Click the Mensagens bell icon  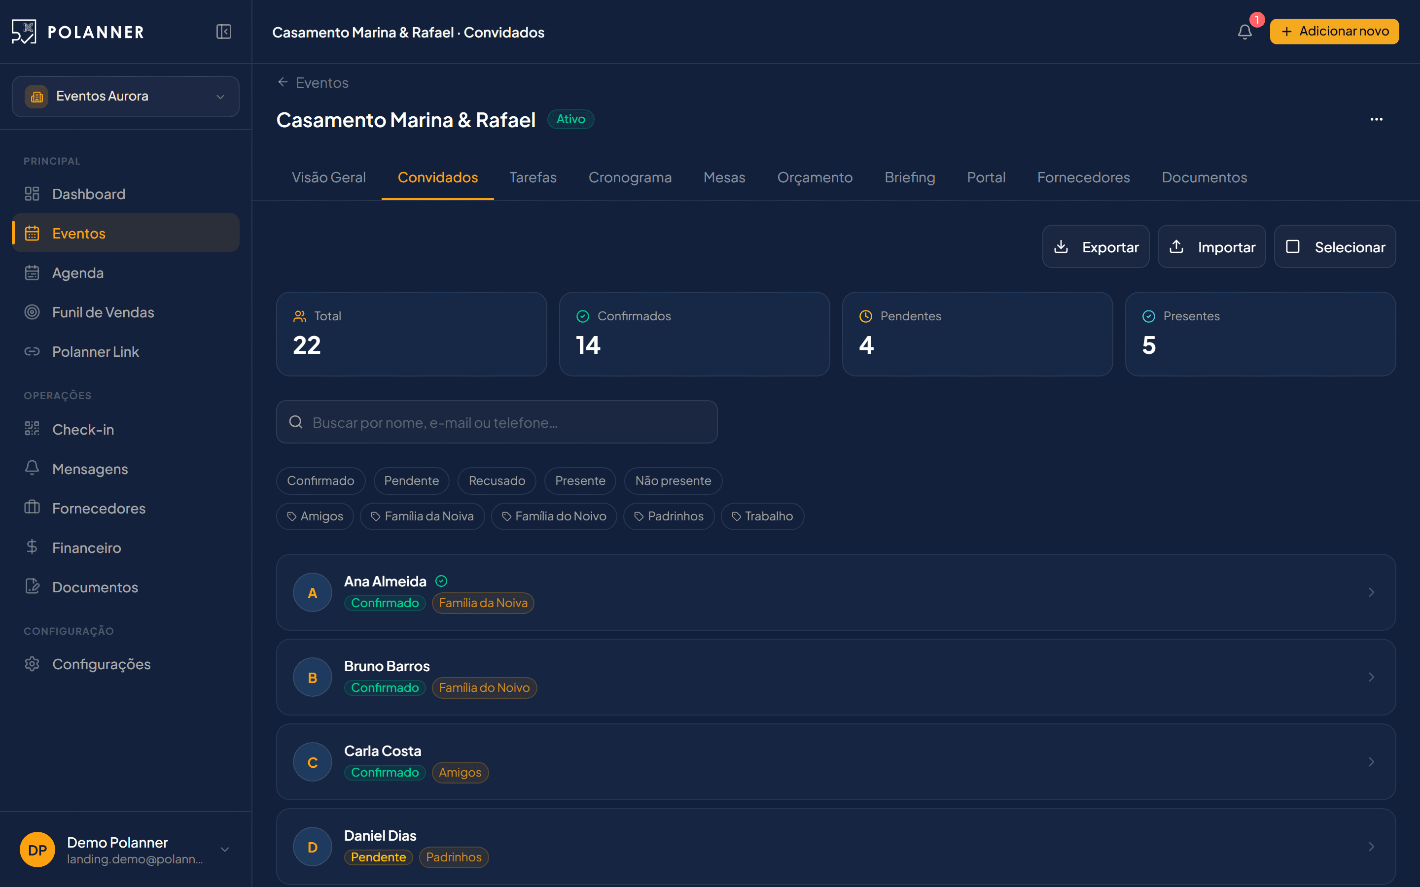[32, 468]
